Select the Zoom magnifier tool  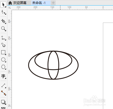click(3, 29)
